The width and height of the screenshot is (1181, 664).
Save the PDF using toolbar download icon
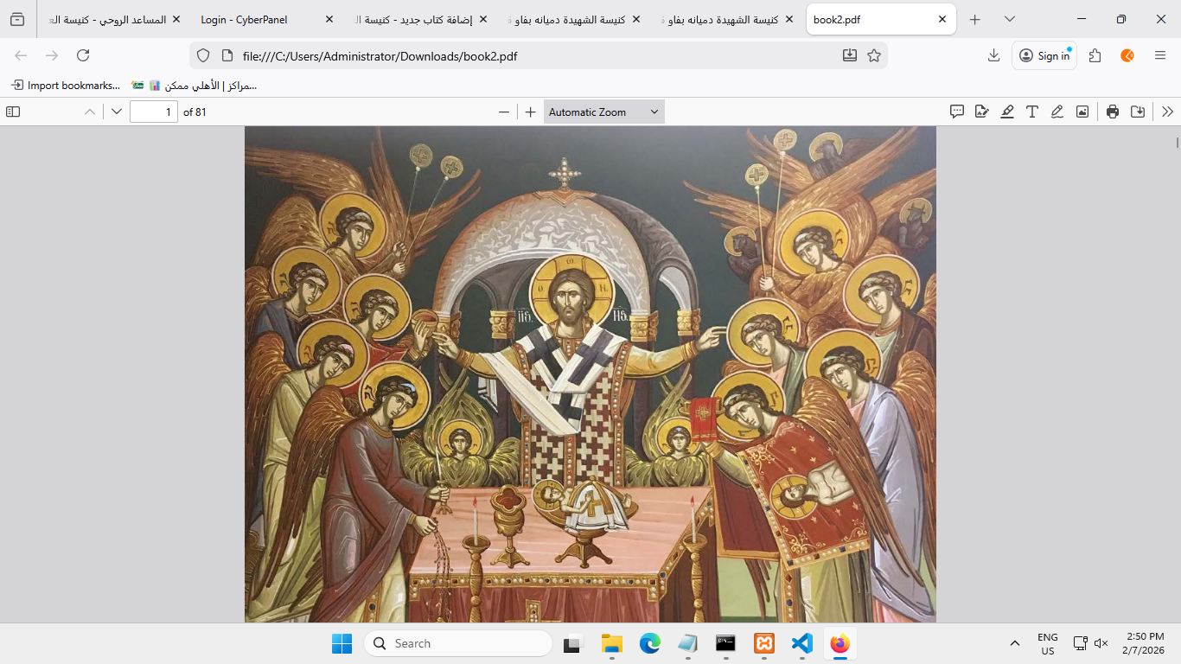1138,112
